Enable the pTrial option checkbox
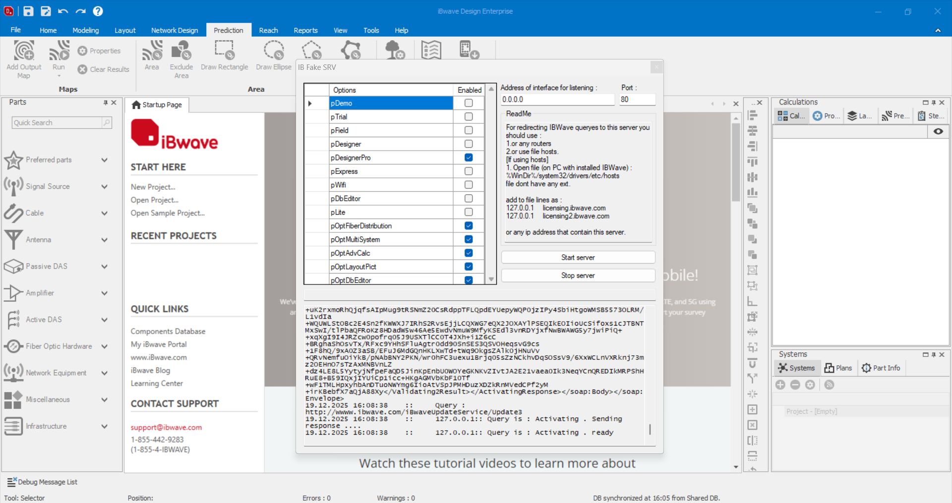Image resolution: width=952 pixels, height=503 pixels. [469, 116]
